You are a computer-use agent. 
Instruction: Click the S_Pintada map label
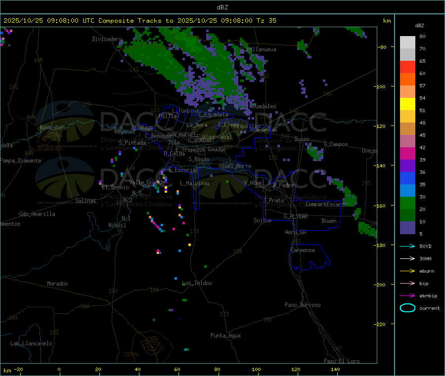tap(132, 143)
